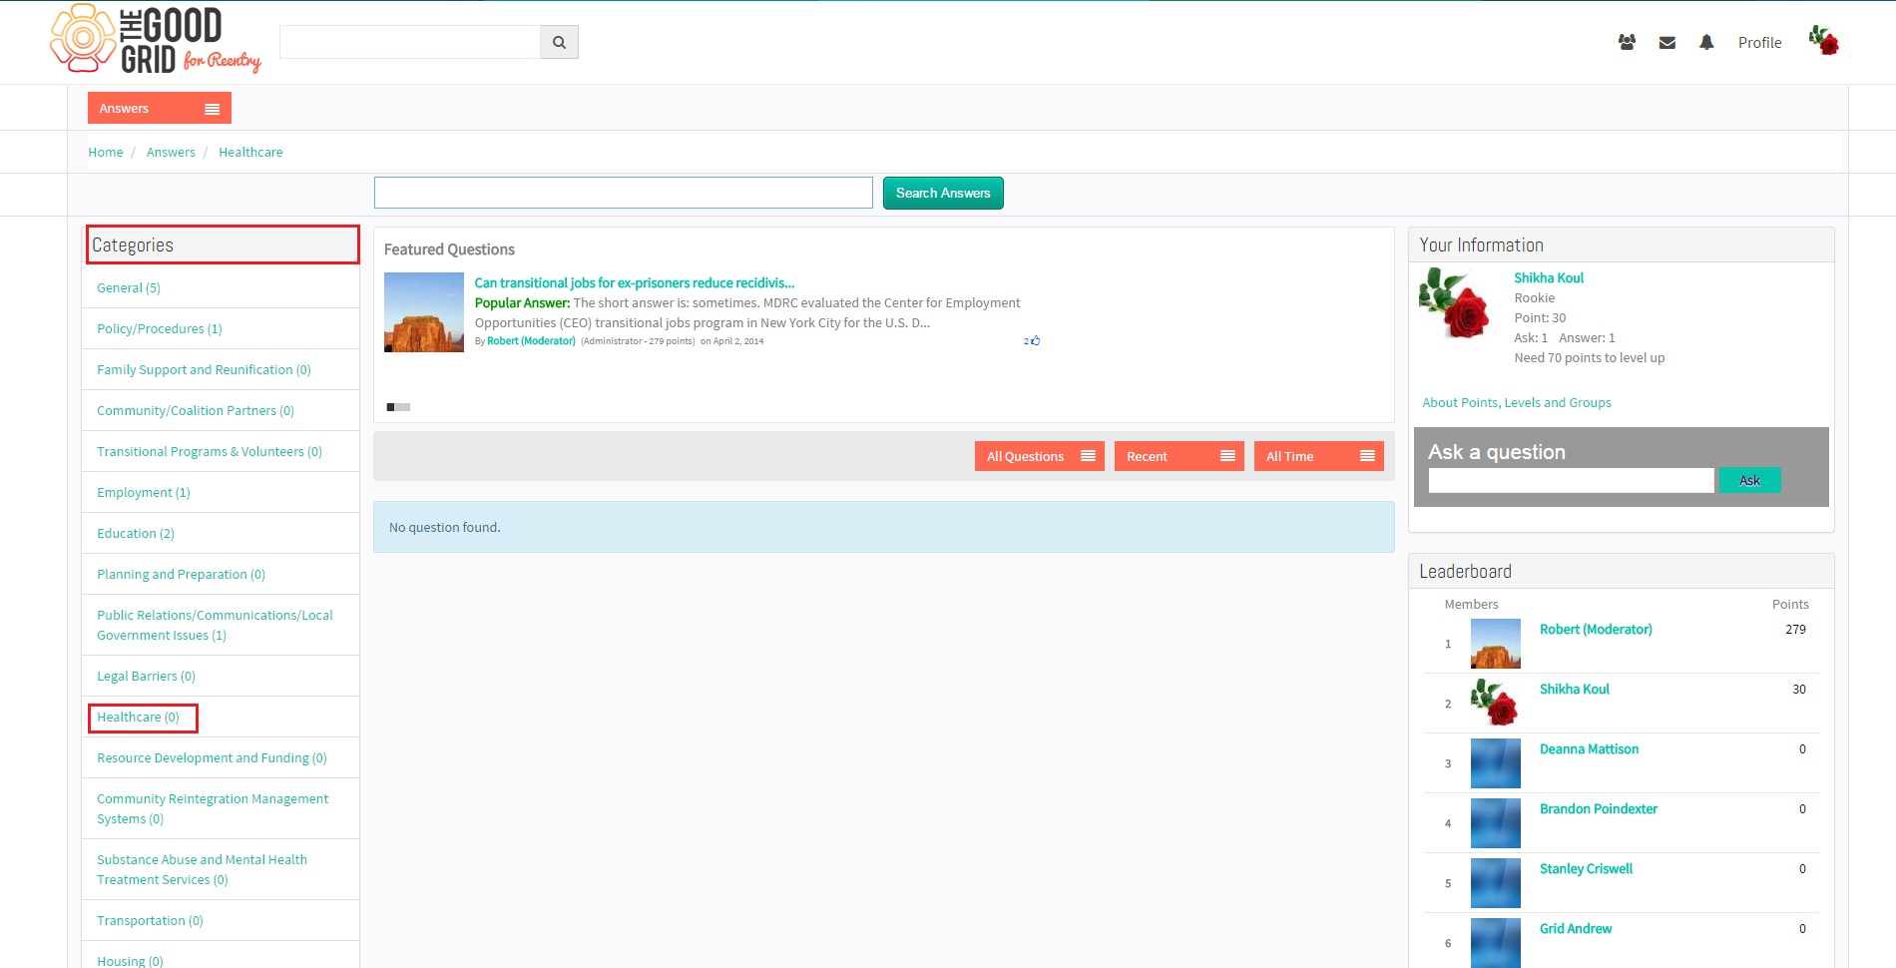Go to Home breadcrumb link
This screenshot has width=1896, height=968.
tap(106, 152)
